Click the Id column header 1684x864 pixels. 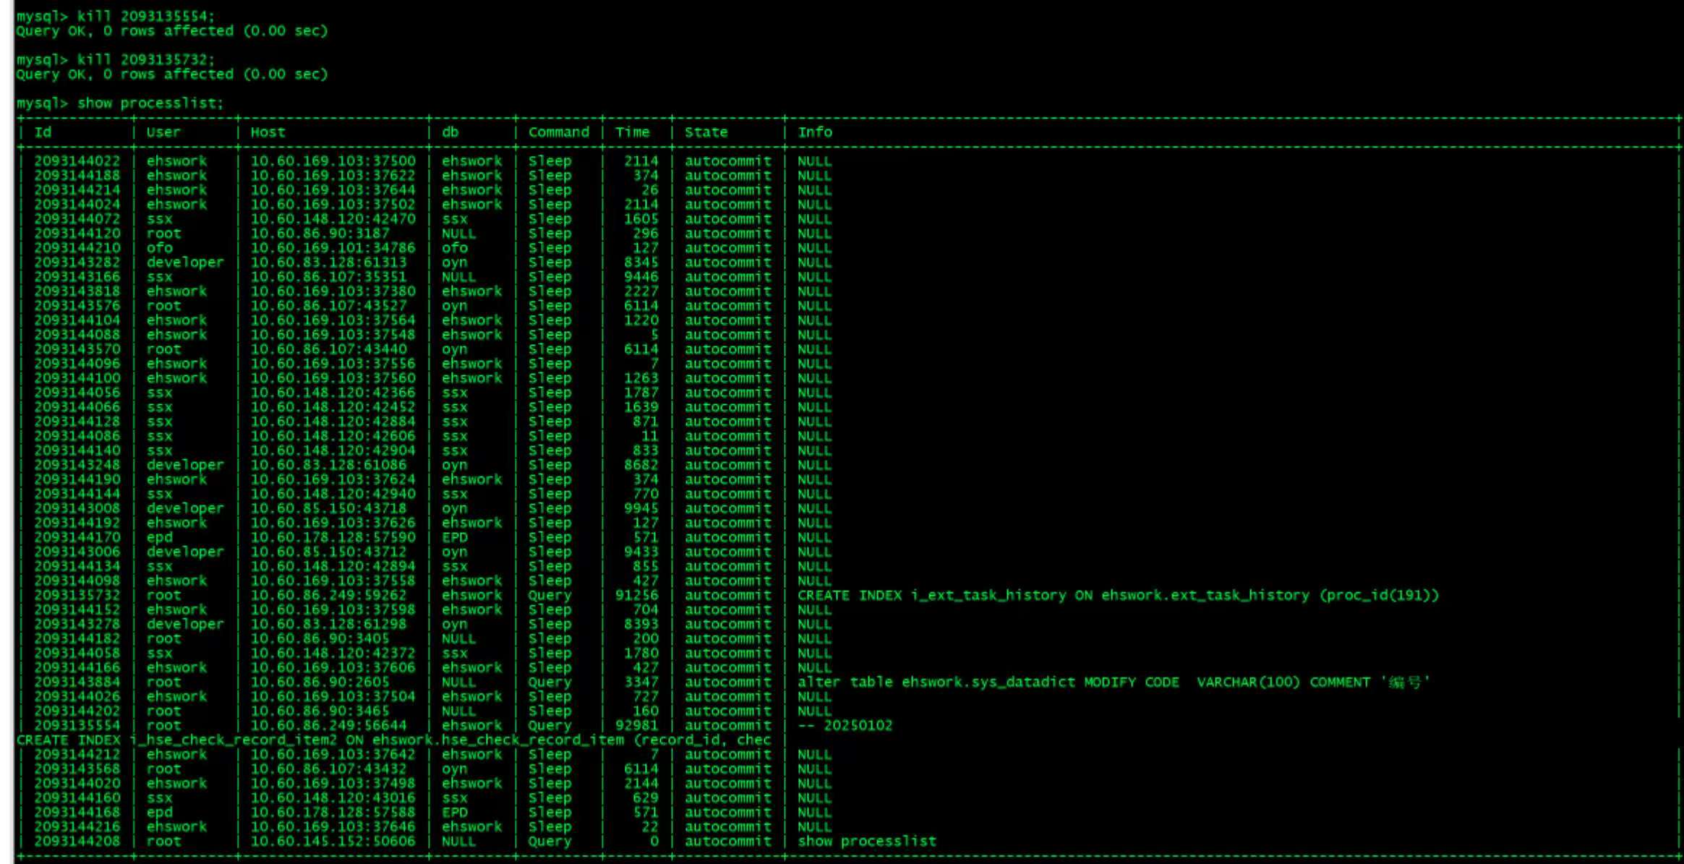(43, 132)
